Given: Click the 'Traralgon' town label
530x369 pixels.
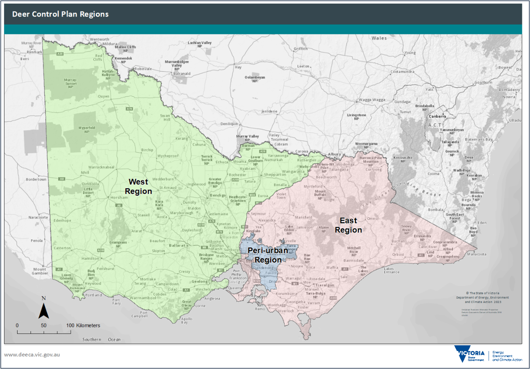Looking at the screenshot, I should click(325, 285).
